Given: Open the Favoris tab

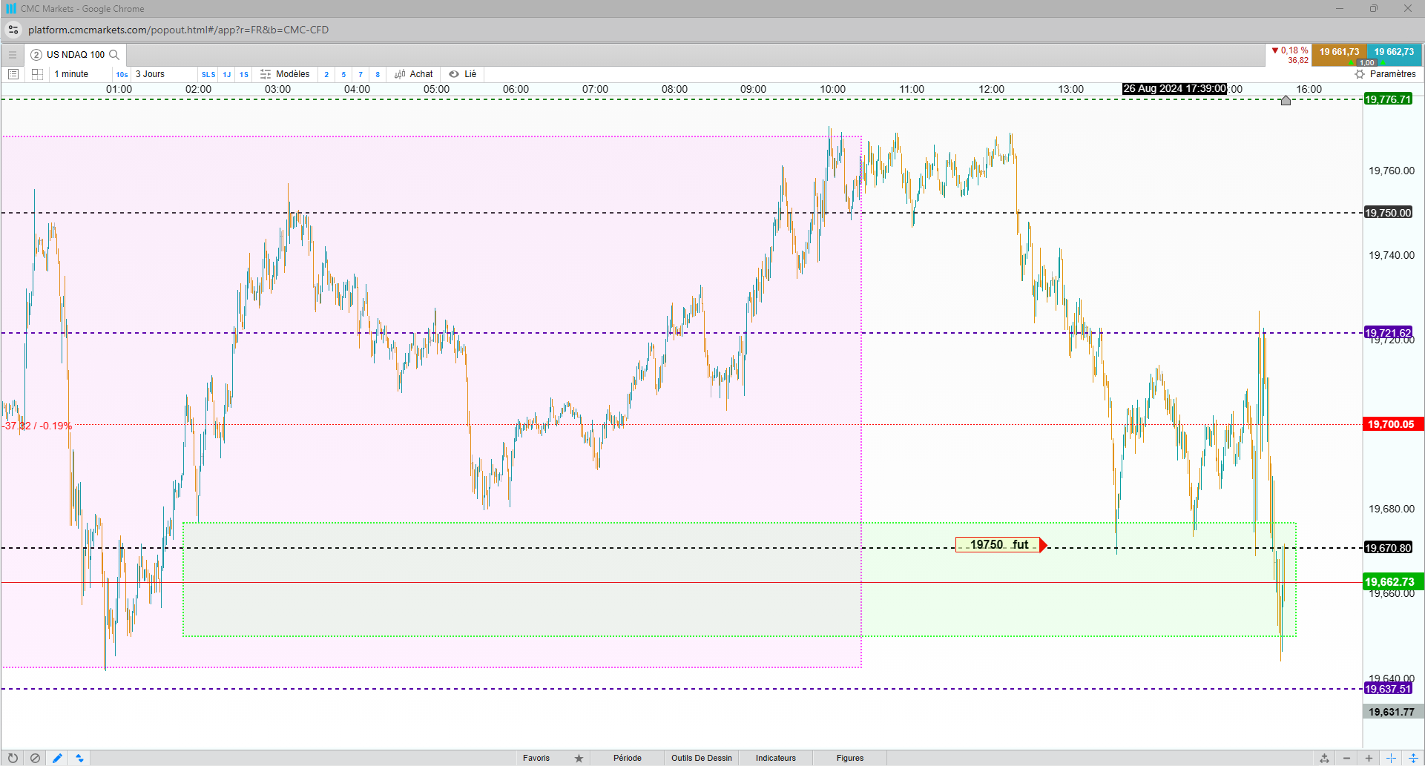Looking at the screenshot, I should click(536, 758).
